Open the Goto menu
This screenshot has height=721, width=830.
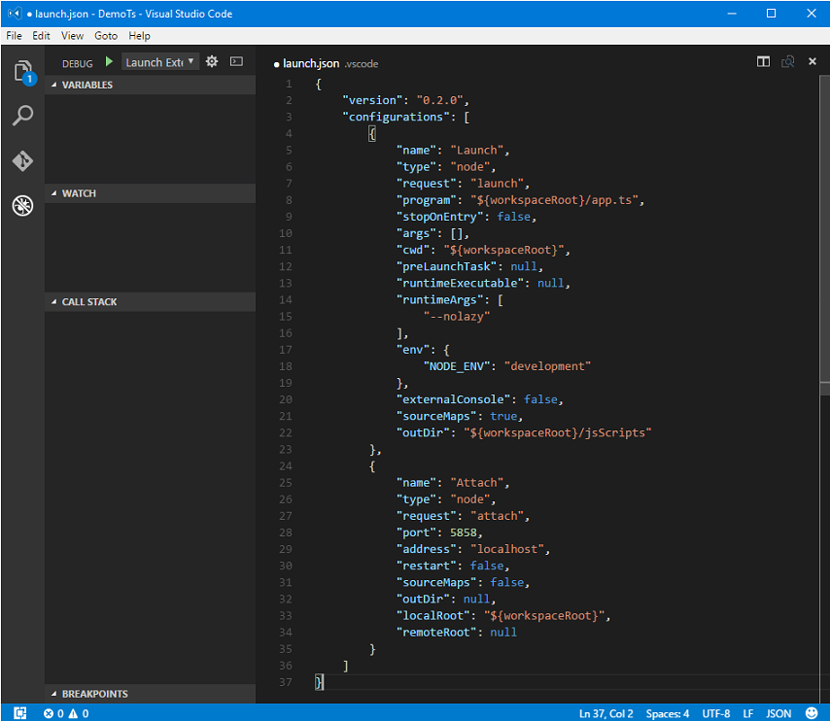click(x=106, y=36)
